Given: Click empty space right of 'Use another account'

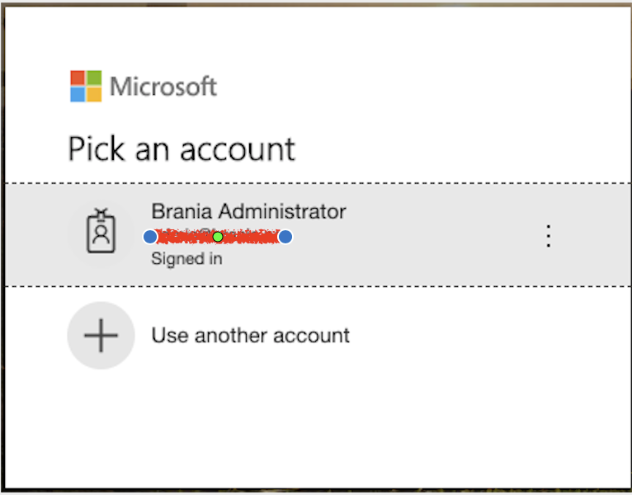Looking at the screenshot, I should point(479,336).
